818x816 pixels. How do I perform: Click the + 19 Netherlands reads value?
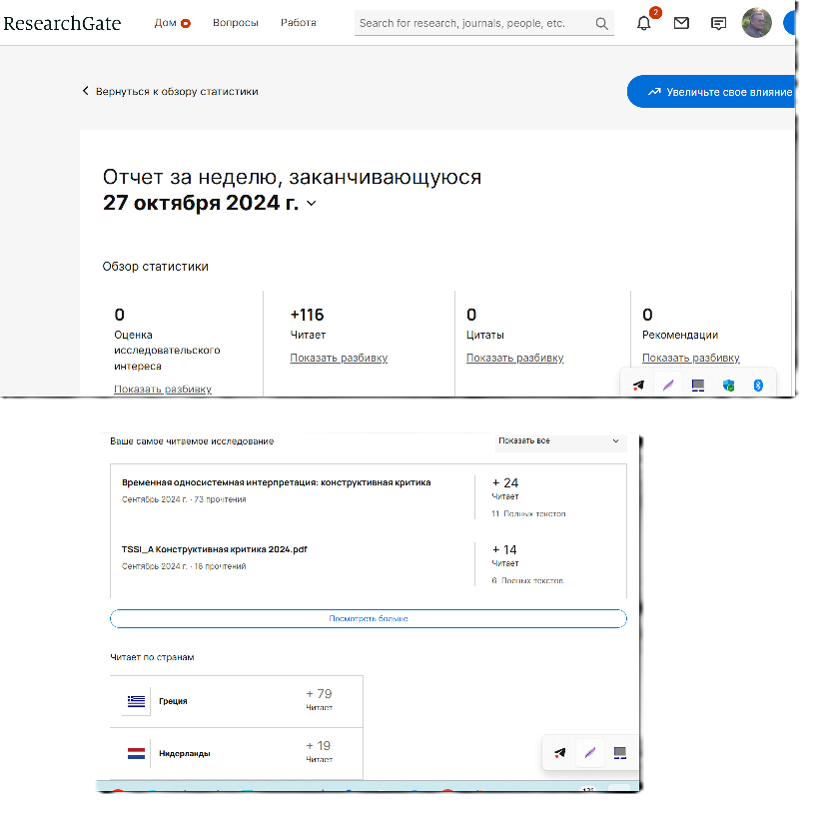(x=319, y=746)
